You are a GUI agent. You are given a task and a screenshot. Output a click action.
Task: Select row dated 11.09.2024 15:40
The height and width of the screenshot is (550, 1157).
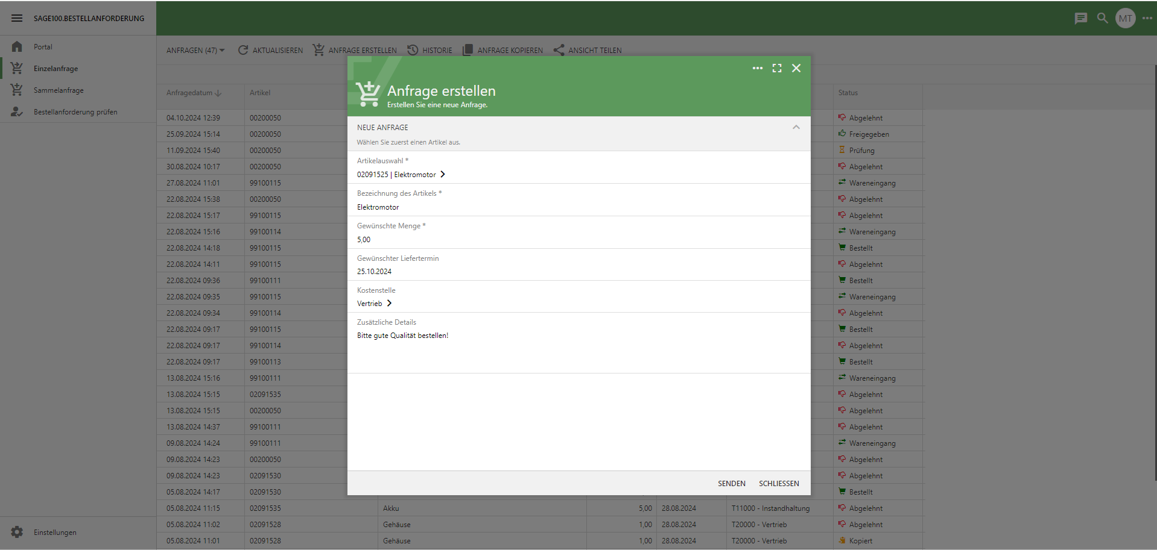(193, 150)
